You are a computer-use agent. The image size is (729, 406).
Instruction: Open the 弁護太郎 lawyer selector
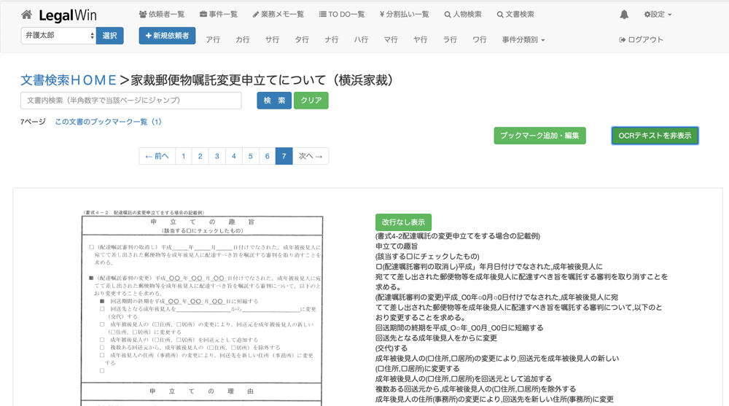(58, 36)
